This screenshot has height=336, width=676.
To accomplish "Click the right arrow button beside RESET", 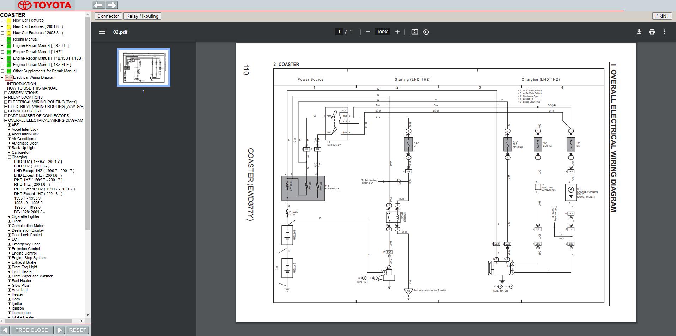I will [x=60, y=330].
